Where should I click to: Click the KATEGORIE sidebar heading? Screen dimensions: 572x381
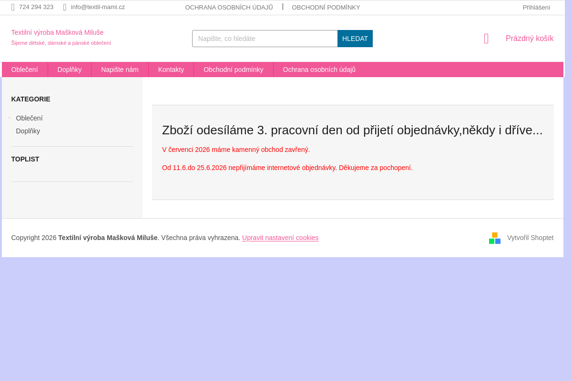31,99
